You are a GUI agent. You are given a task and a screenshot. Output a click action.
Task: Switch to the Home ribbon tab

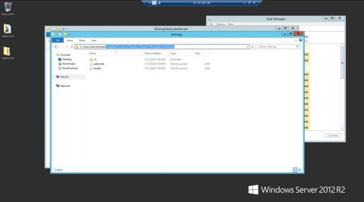pyautogui.click(x=70, y=41)
